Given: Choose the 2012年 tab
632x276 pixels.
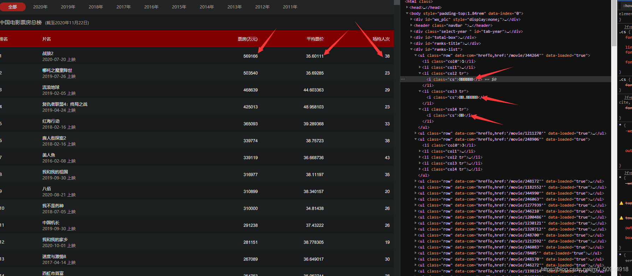Looking at the screenshot, I should click(262, 7).
